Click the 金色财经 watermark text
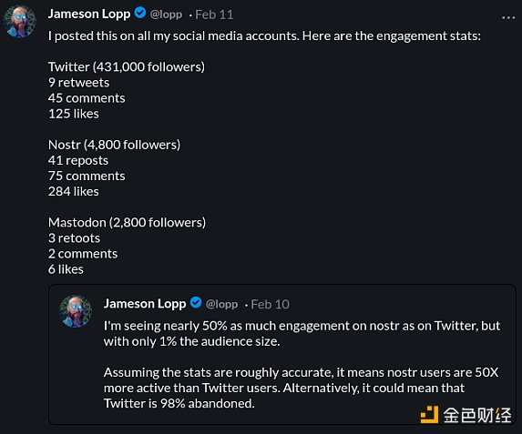The height and width of the screenshot is (434, 522). pos(477,415)
